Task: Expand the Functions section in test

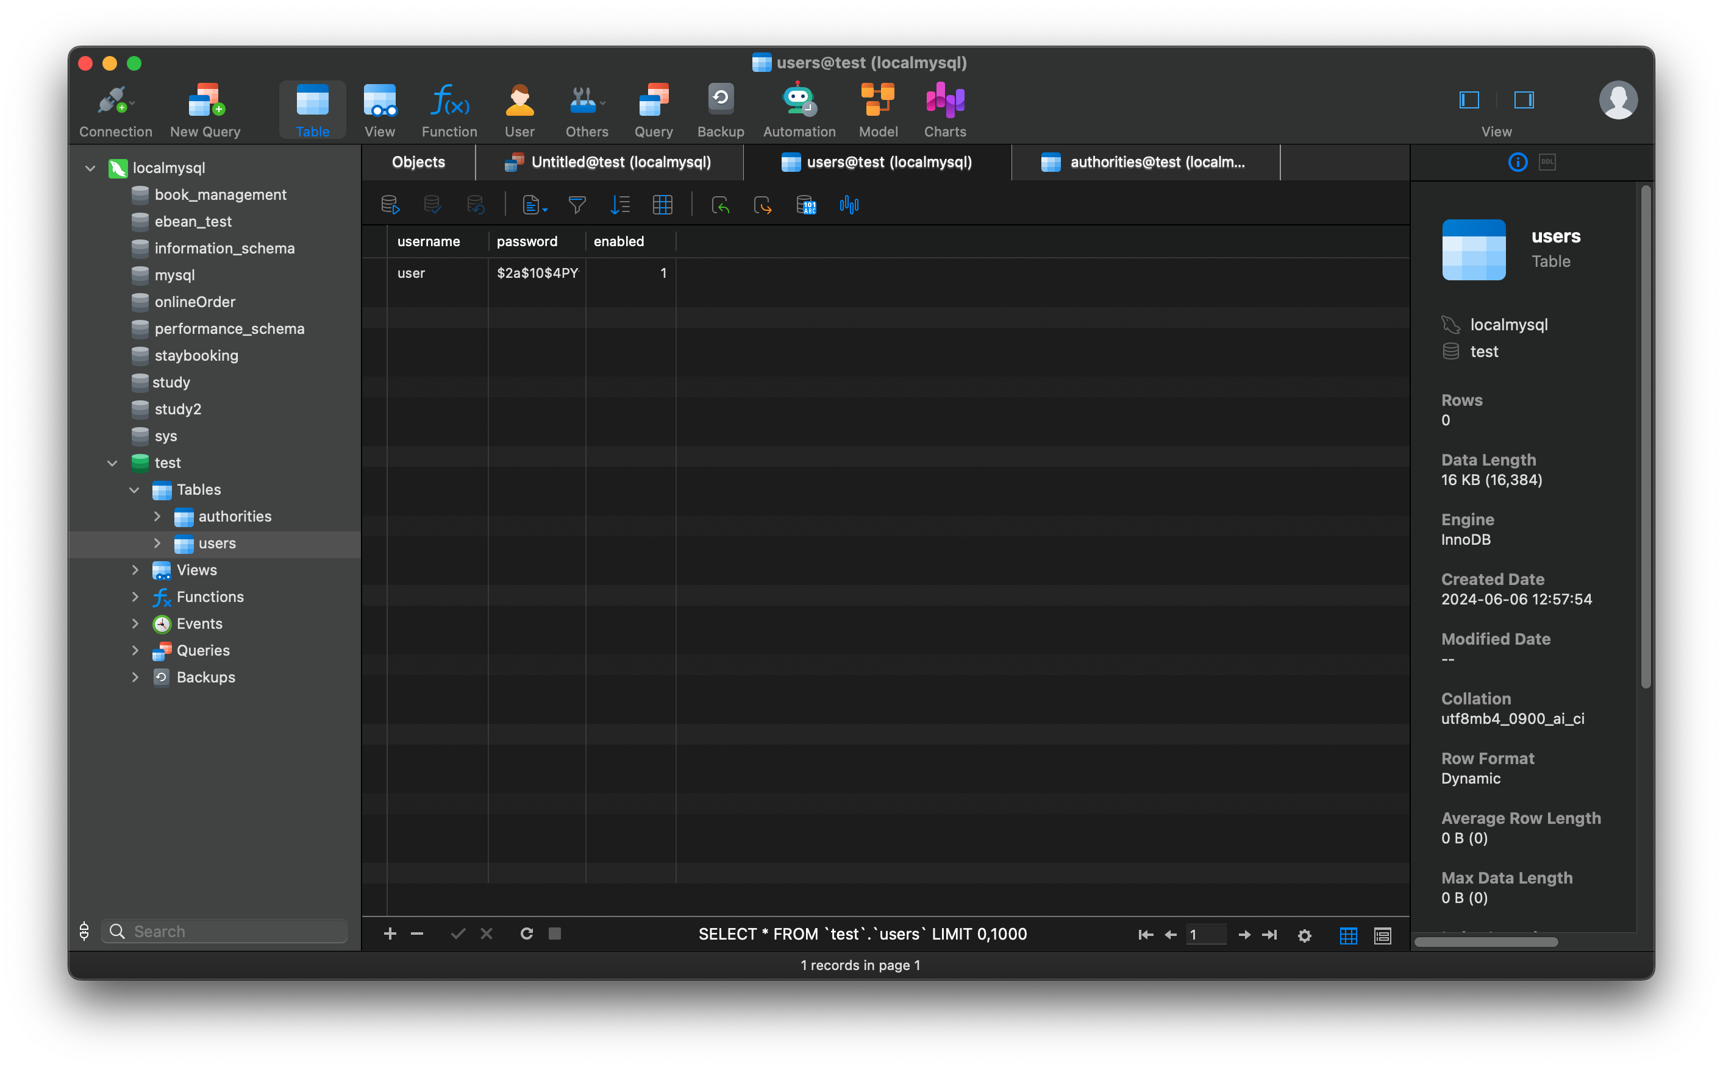Action: (x=134, y=597)
